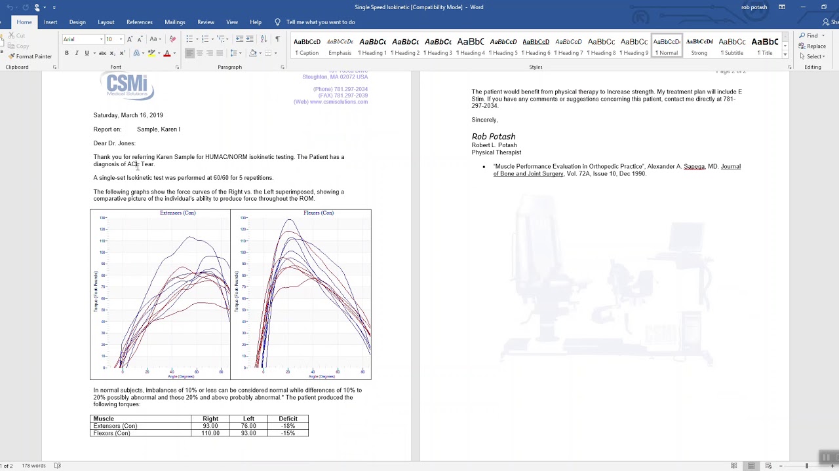Open the Home ribbon tab

point(24,22)
